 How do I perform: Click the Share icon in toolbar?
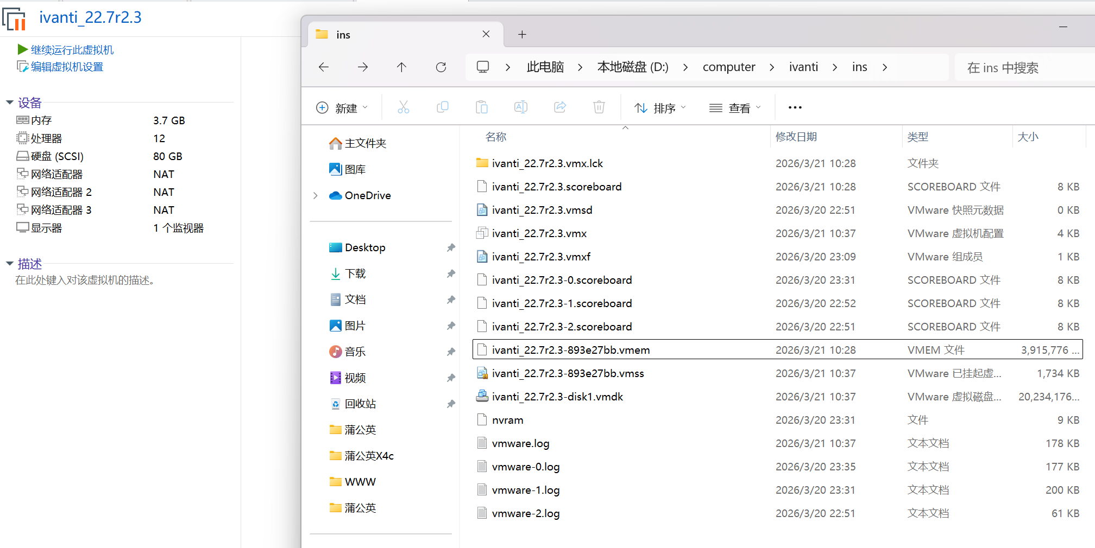560,107
